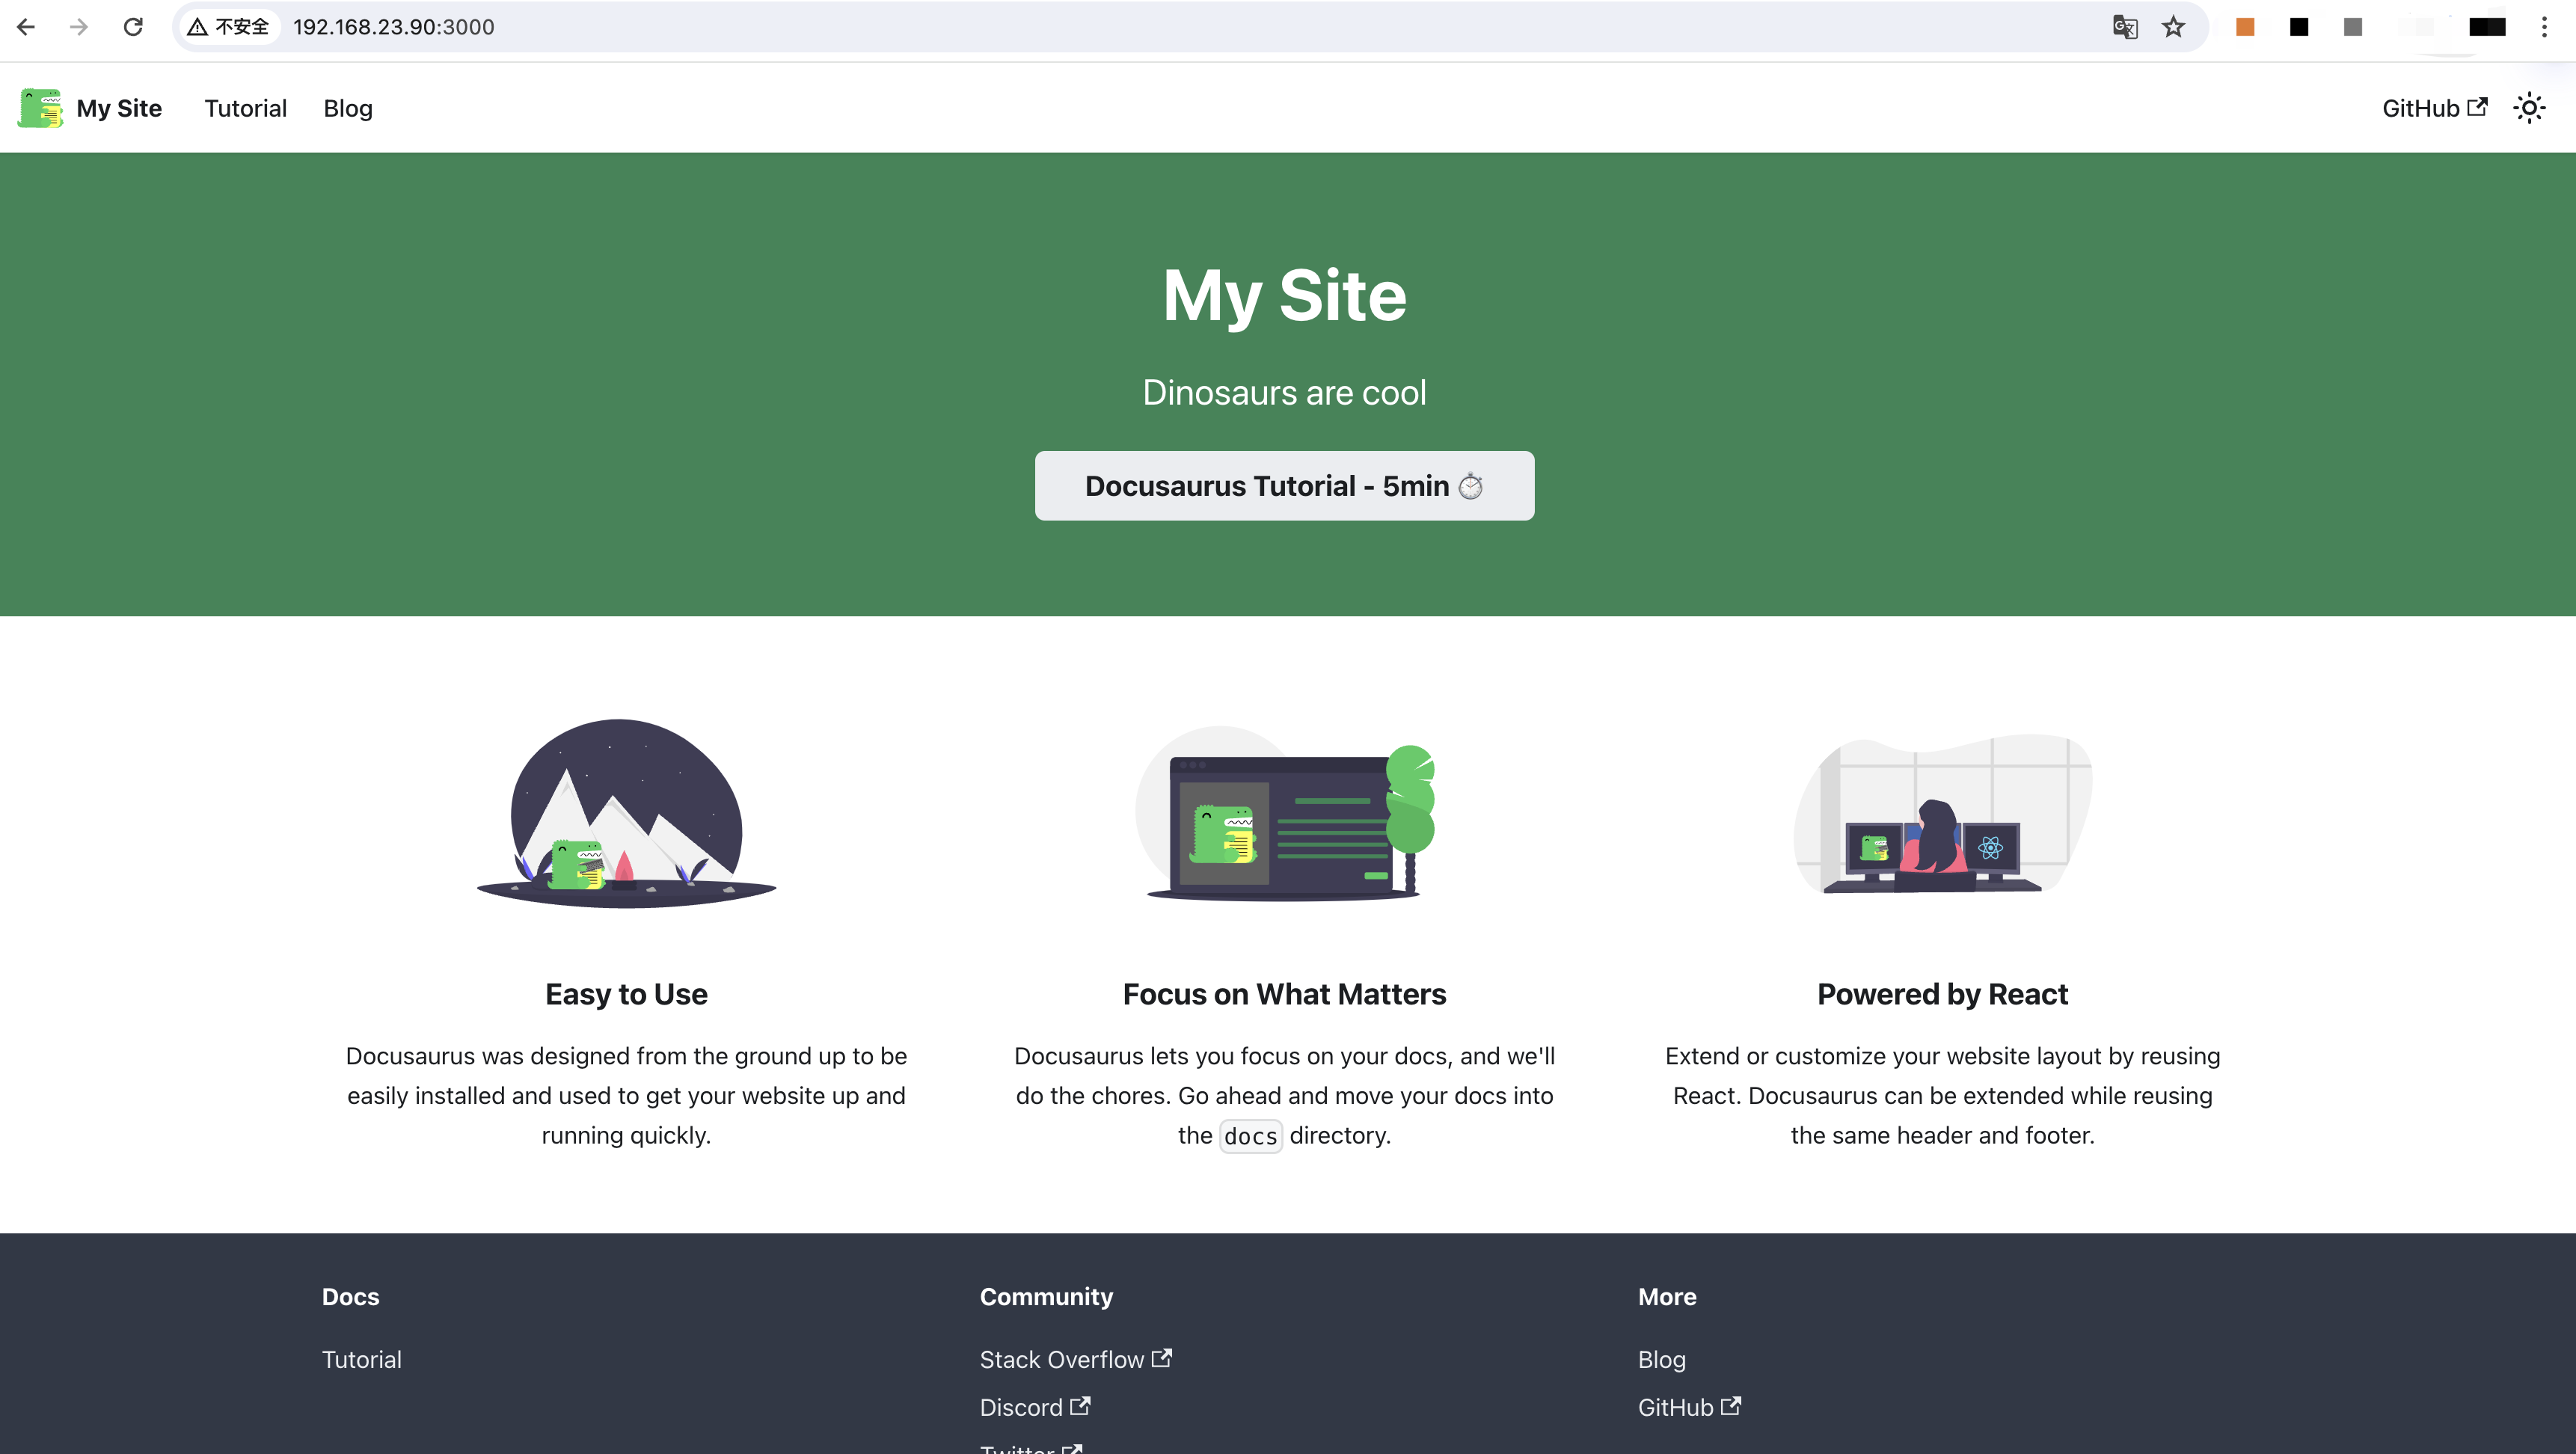Click the GitHub external-link icon in navbar
The image size is (2576, 1454).
point(2479,105)
